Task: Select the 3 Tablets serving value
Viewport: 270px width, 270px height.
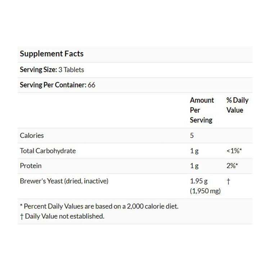Action: coord(71,70)
